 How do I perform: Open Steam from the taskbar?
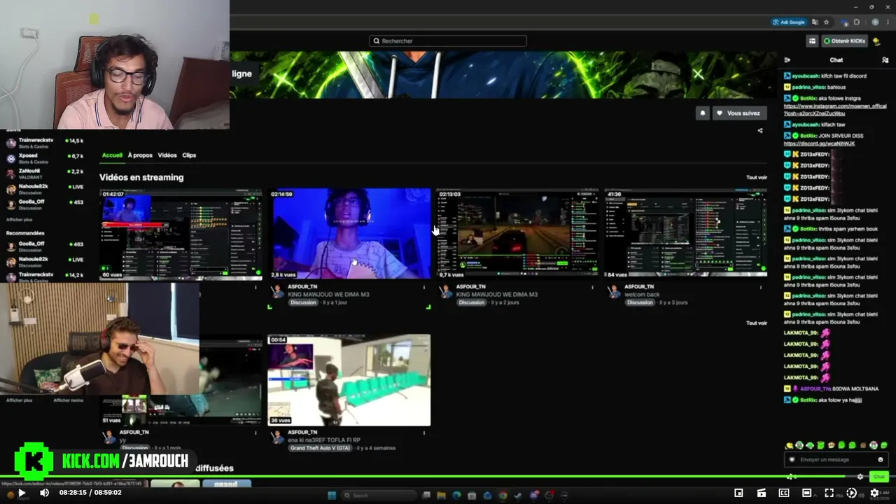(x=518, y=496)
